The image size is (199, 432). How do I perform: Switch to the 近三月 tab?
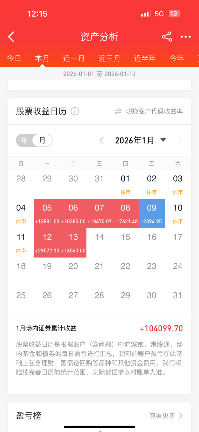point(109,58)
